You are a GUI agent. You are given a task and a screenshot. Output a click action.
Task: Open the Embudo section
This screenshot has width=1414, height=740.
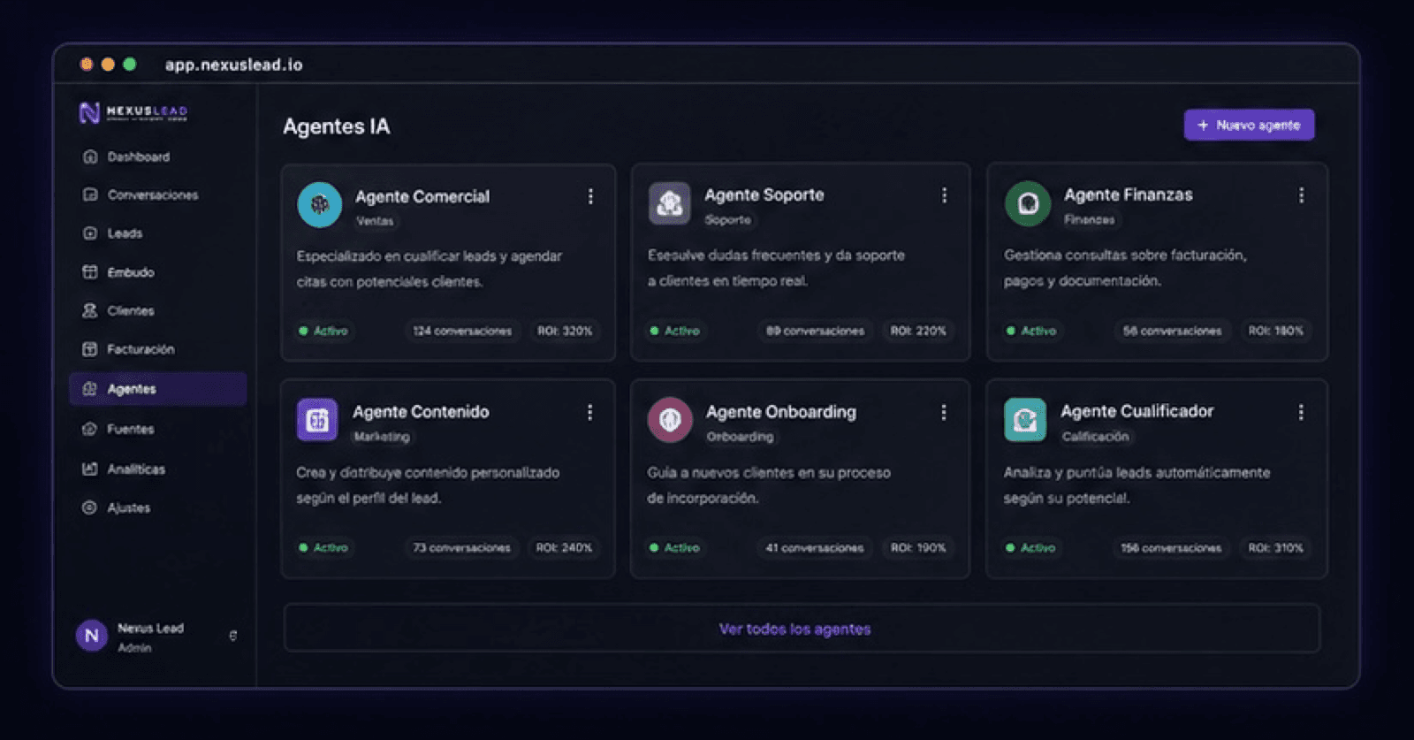(157, 272)
